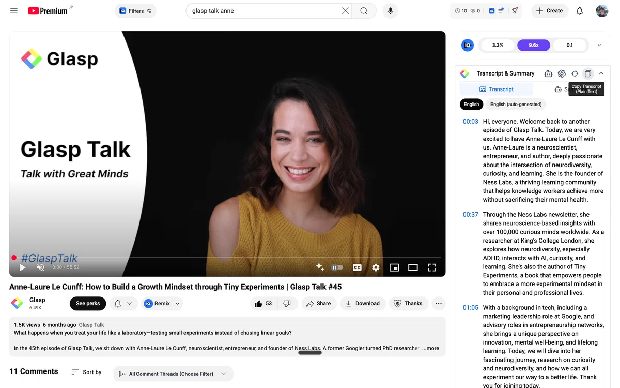Open the player's Ask sparkle icon

320,267
